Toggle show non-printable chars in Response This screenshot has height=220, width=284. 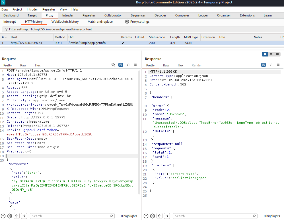coord(271,65)
